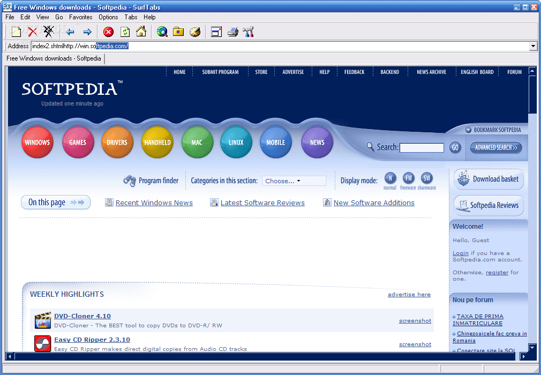Click the globe search toolbar icon
Image resolution: width=541 pixels, height=375 pixels.
pyautogui.click(x=162, y=32)
